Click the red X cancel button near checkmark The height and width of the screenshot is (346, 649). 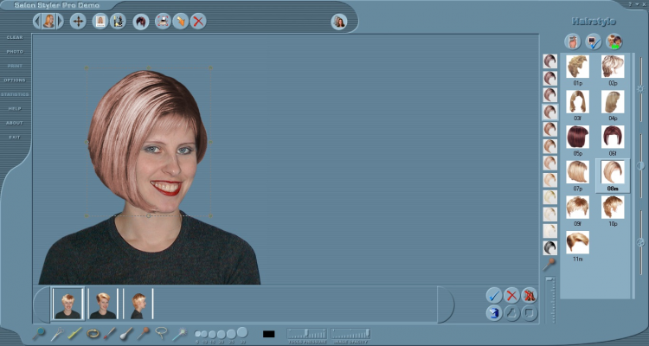(x=511, y=295)
